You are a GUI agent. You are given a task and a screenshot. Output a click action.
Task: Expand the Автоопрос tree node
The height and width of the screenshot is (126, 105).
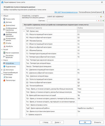(x=2, y=70)
